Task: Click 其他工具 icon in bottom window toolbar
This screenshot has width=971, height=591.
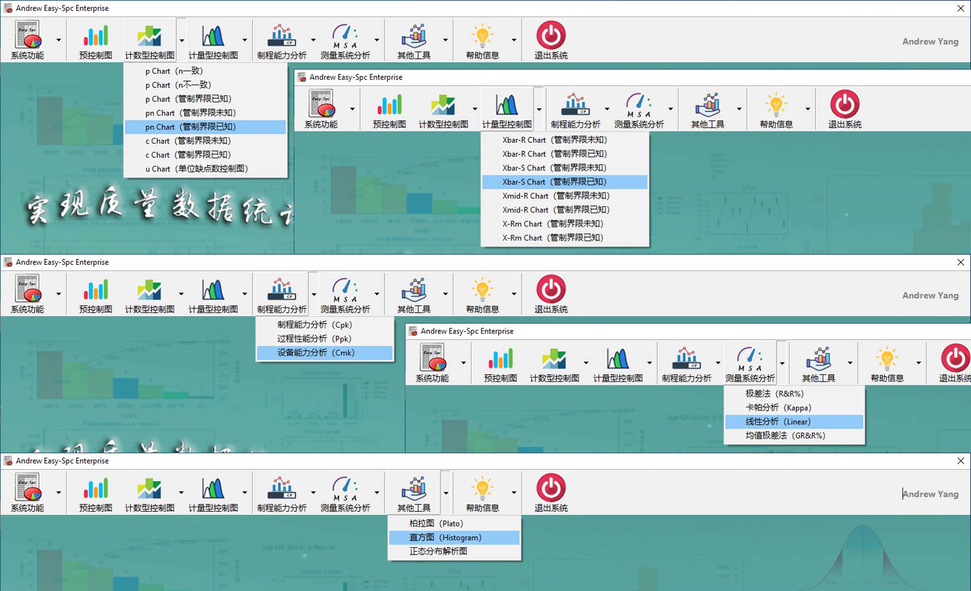Action: (x=414, y=488)
